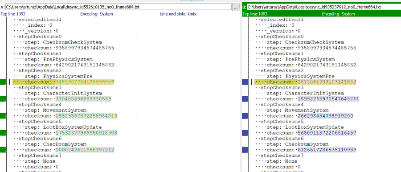401x172 pixels.
Task: Select checksum 266298484098919200 in pane B
Action: (x=325, y=116)
